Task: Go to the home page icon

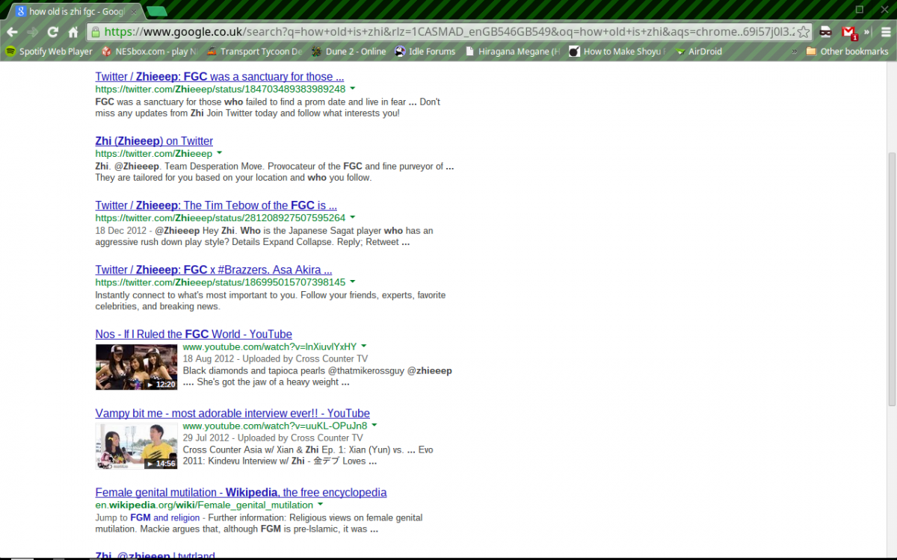Action: click(73, 32)
